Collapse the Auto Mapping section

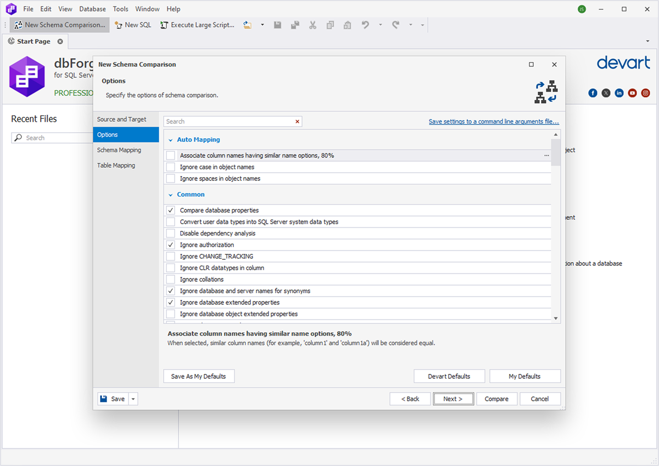click(x=170, y=140)
